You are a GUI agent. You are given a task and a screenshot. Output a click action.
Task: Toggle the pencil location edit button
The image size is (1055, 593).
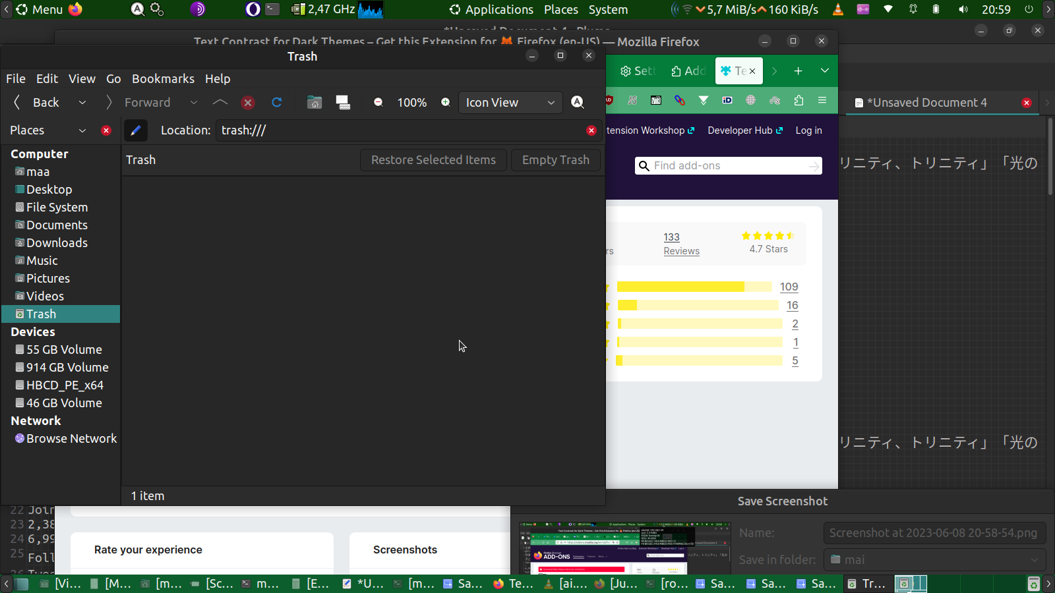pos(135,130)
